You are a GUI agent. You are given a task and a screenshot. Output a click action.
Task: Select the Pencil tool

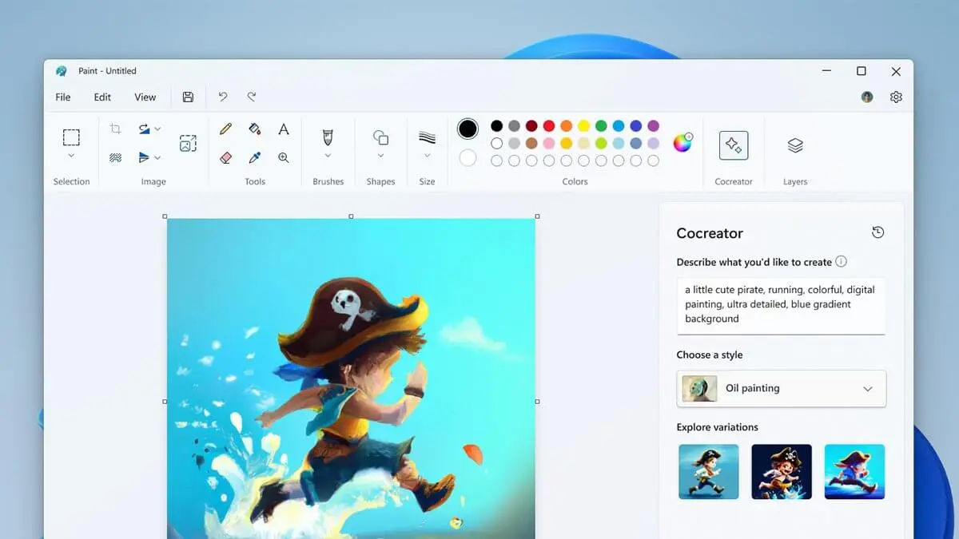coord(225,128)
